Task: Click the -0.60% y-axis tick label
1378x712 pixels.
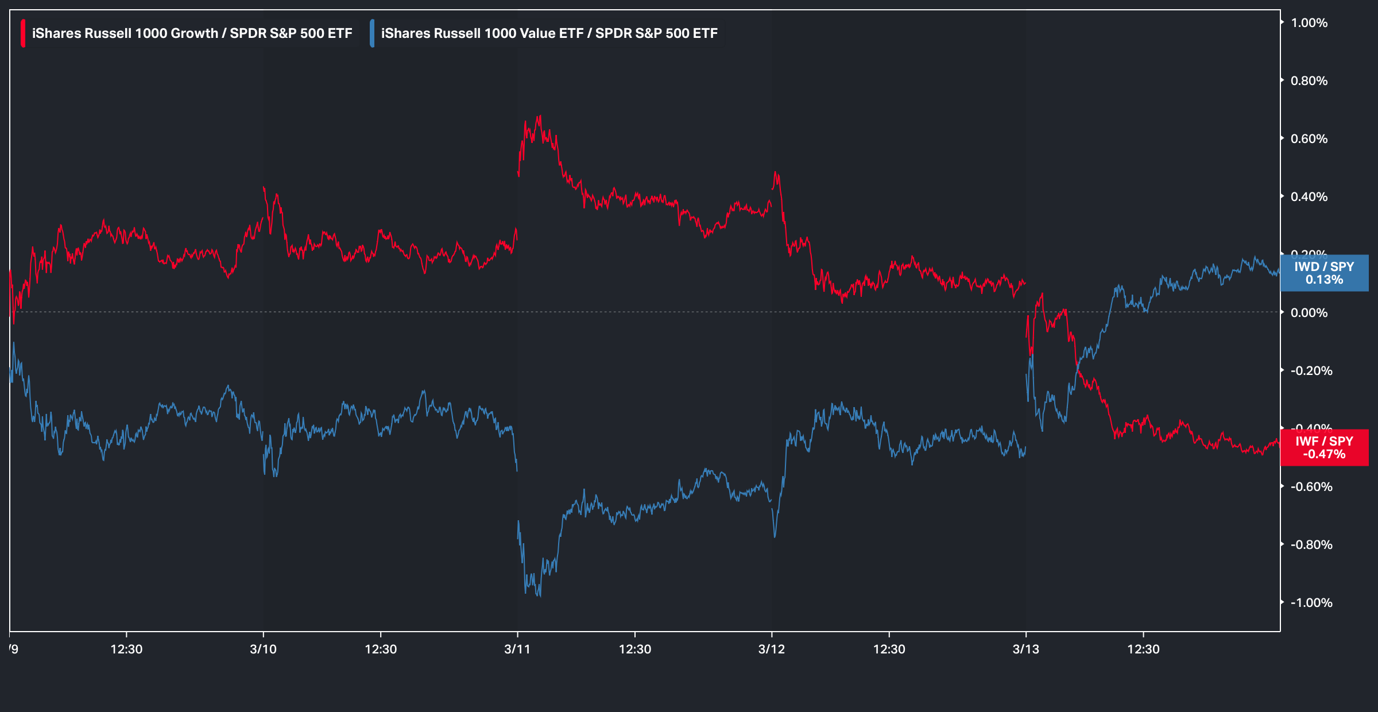Action: (1311, 487)
